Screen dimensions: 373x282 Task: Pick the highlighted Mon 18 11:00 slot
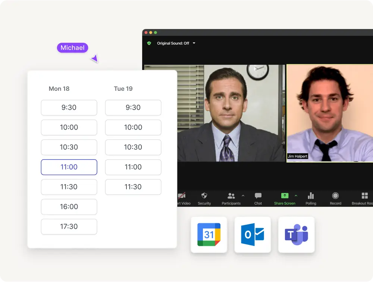[69, 167]
